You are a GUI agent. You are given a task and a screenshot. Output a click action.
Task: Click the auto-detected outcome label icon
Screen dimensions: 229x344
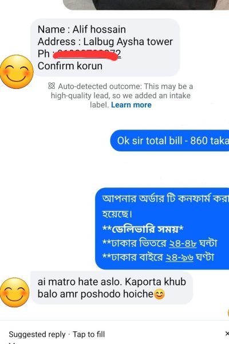pos(52,86)
